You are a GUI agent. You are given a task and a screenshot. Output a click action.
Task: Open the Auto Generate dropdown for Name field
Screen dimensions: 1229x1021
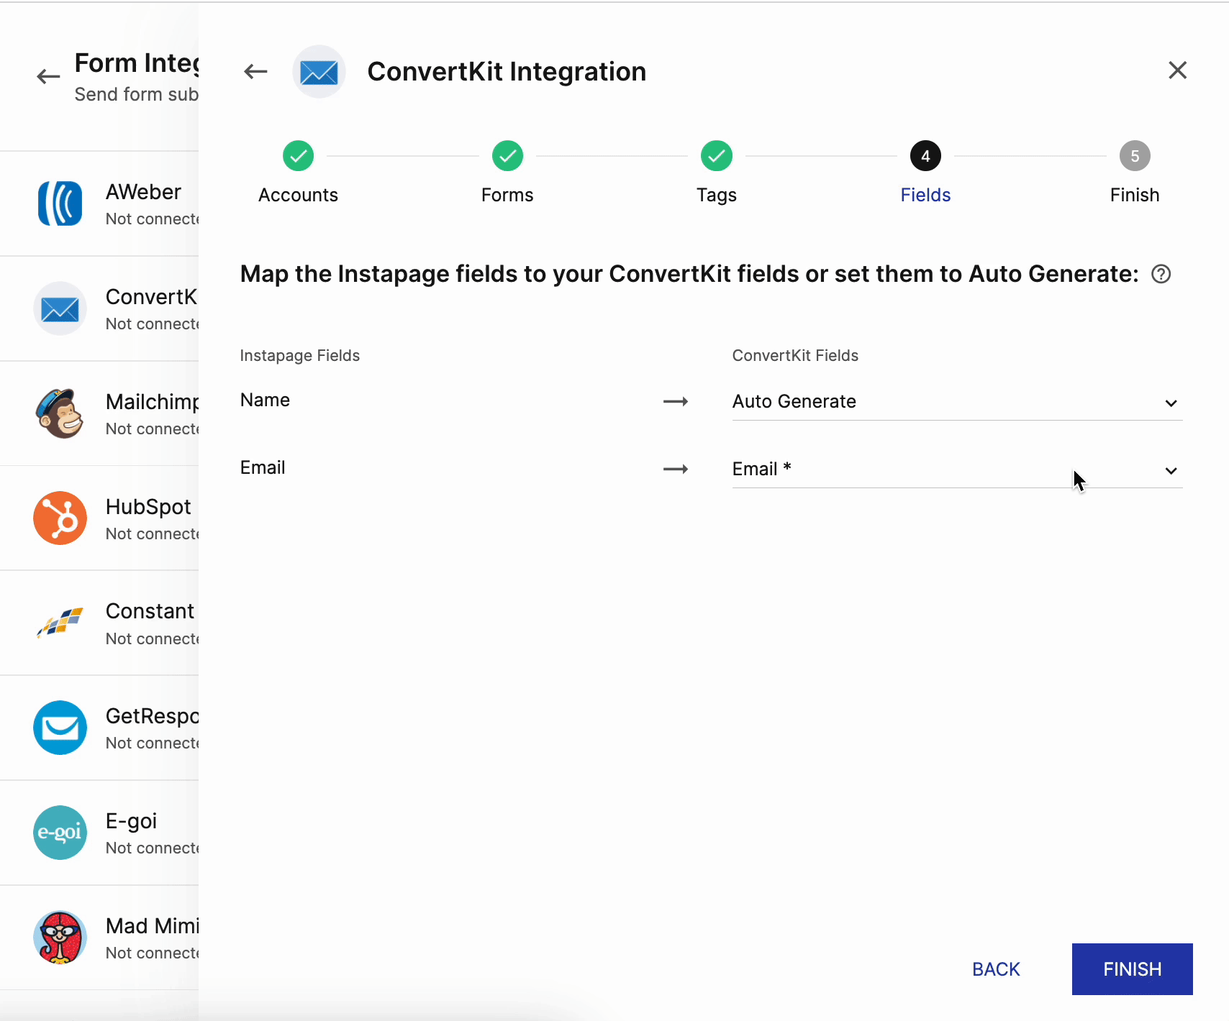point(956,402)
